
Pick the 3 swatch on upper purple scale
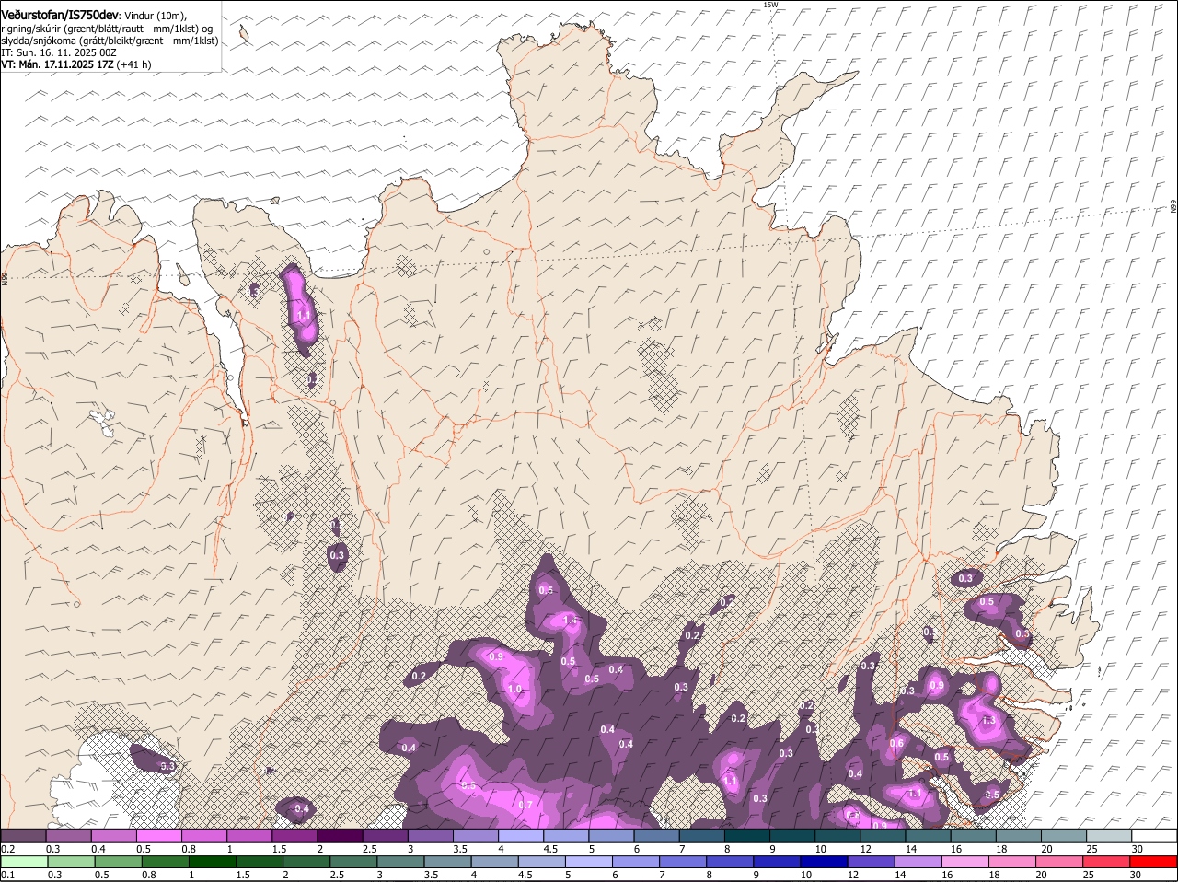tap(430, 835)
